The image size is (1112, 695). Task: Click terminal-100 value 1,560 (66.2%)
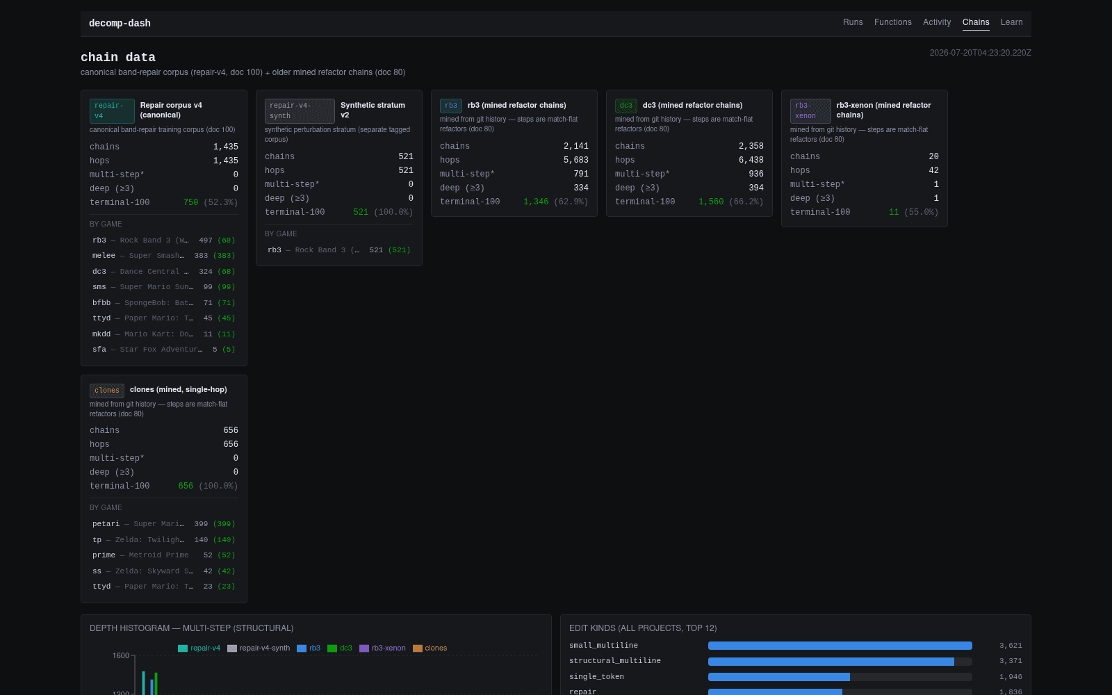tap(731, 202)
